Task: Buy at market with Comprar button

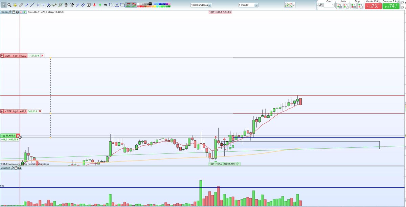Action: (x=391, y=6)
